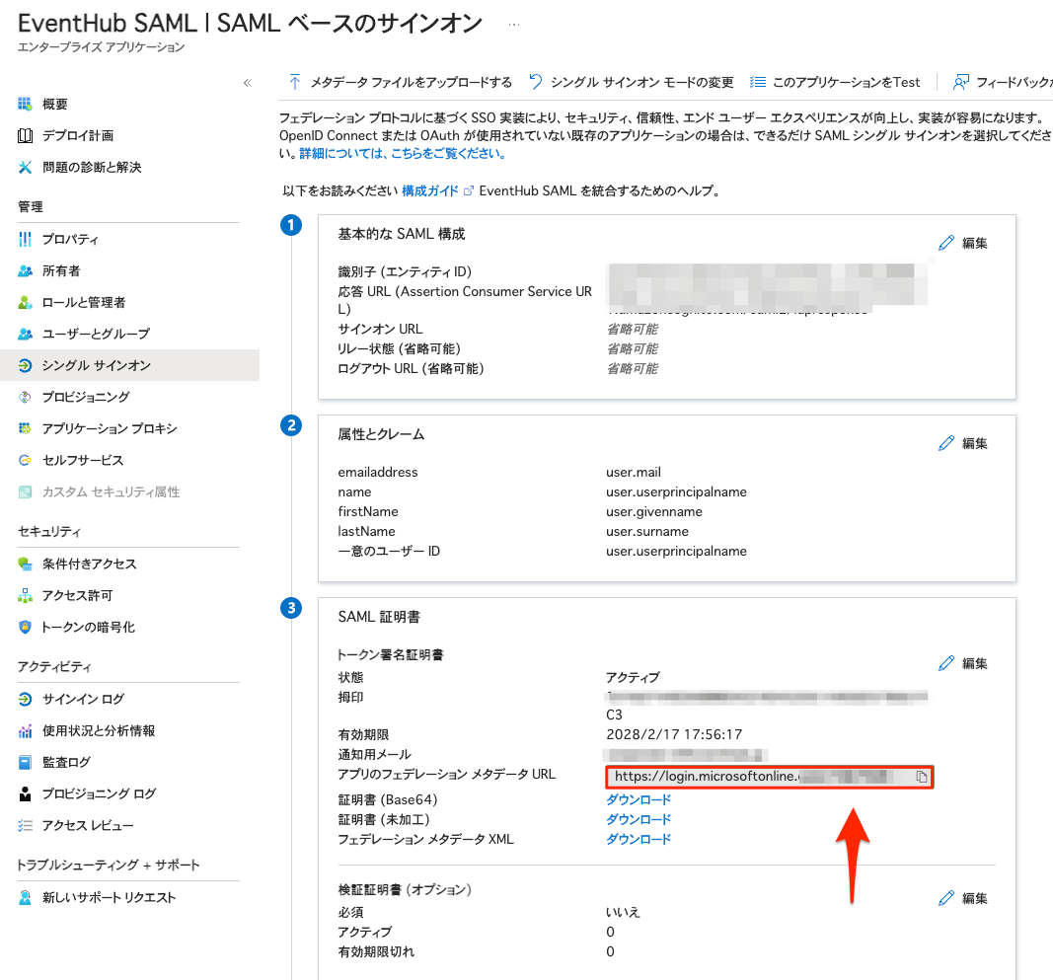Open the 詳細については、こちらをご覧ください link
Image resolution: width=1053 pixels, height=980 pixels.
(403, 153)
